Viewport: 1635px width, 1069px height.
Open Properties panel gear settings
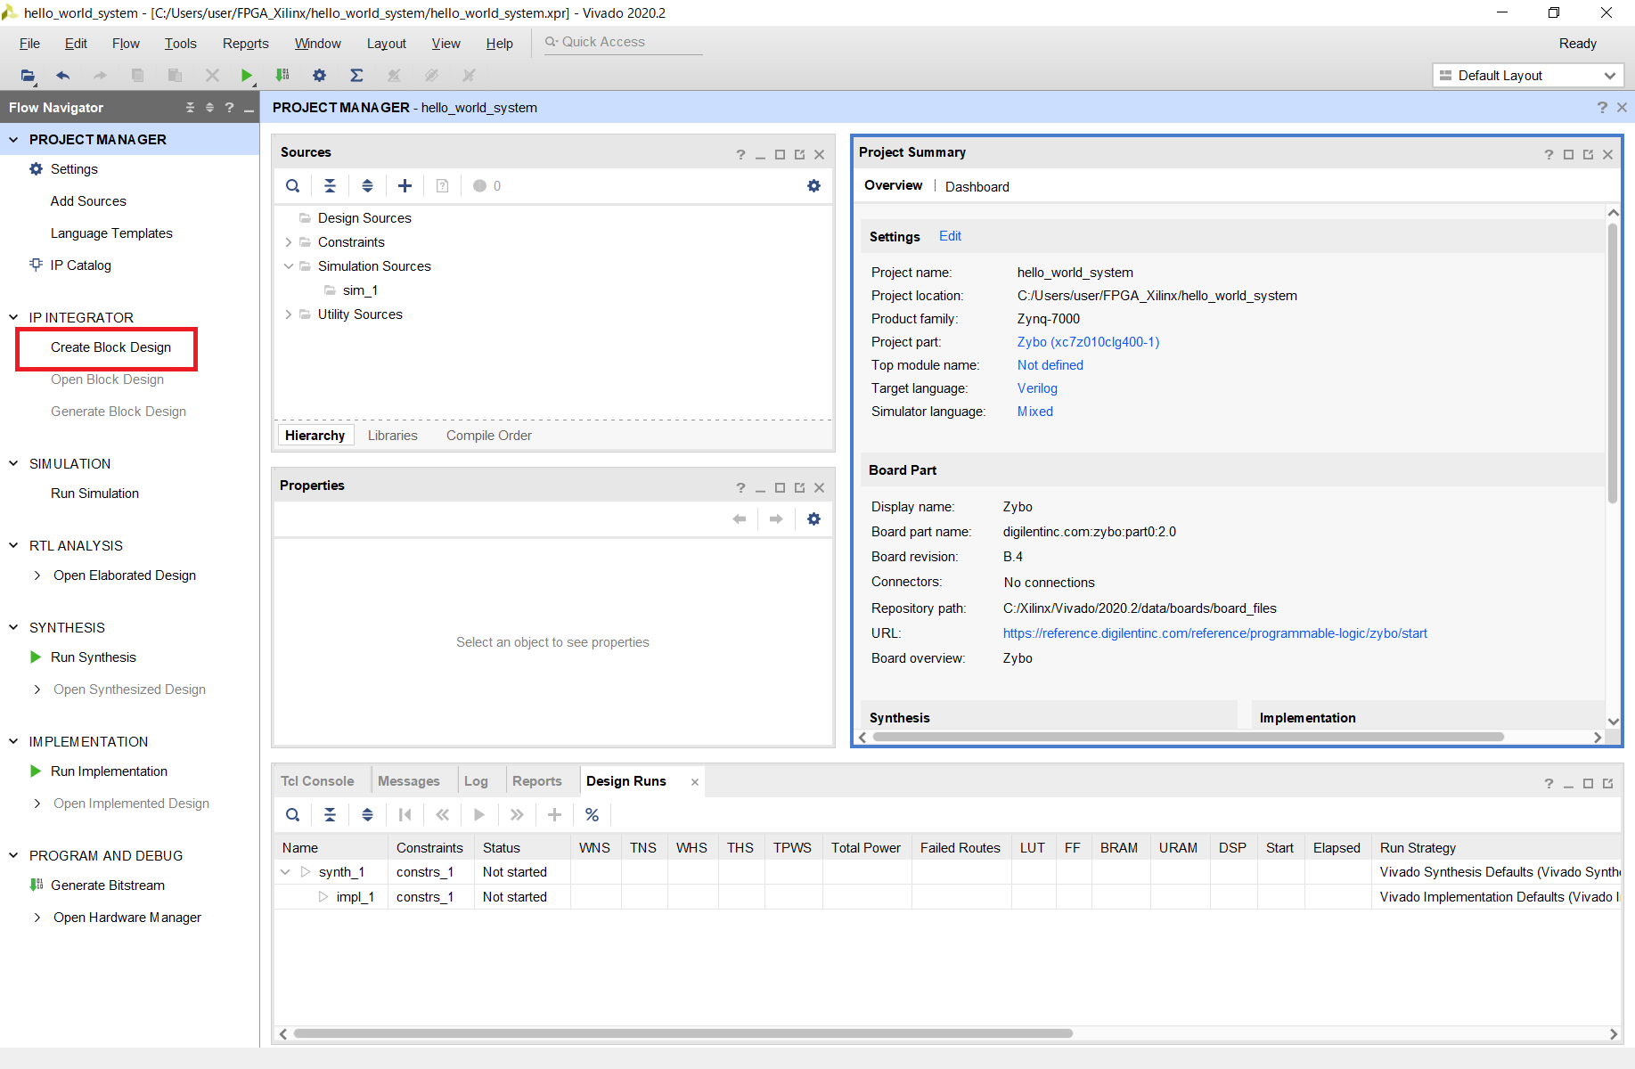pyautogui.click(x=813, y=519)
